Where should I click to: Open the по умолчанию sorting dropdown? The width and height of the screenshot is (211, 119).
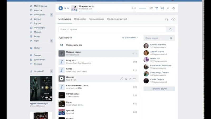coord(130,38)
